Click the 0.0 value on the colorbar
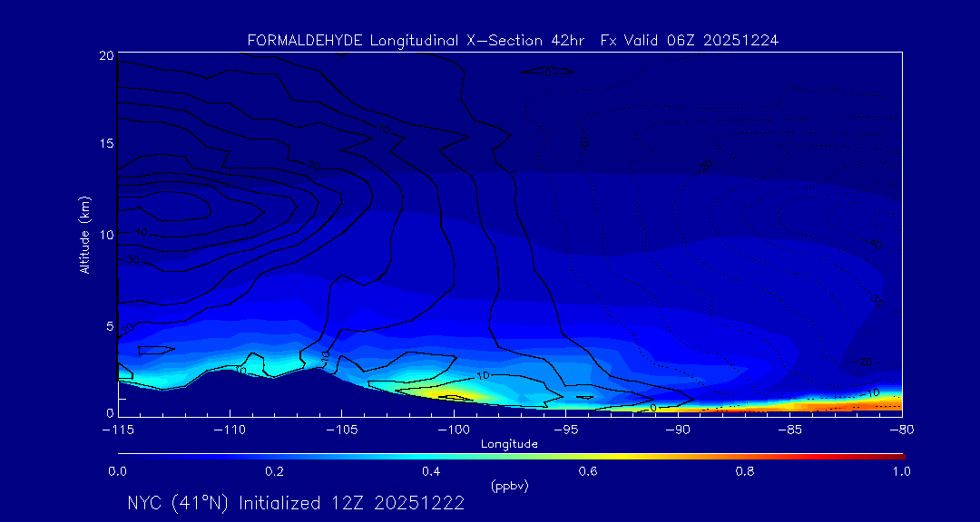Screen dimensions: 980x522 click(x=118, y=471)
